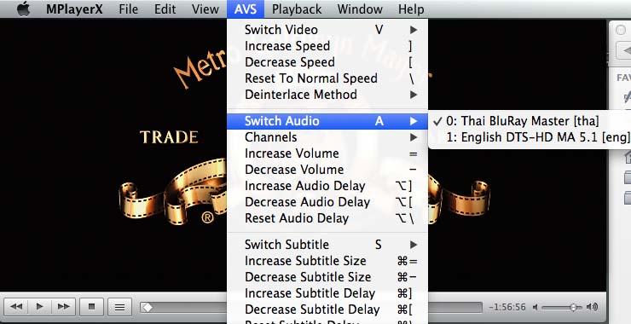Screen dimensions: 631x324
Task: Expand the Switch Subtitle submenu
Action: pos(327,245)
